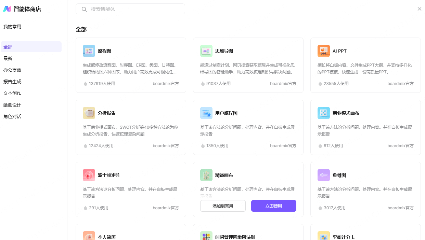The image size is (425, 240).
Task: Open the 办公提效 category
Action: (12, 70)
